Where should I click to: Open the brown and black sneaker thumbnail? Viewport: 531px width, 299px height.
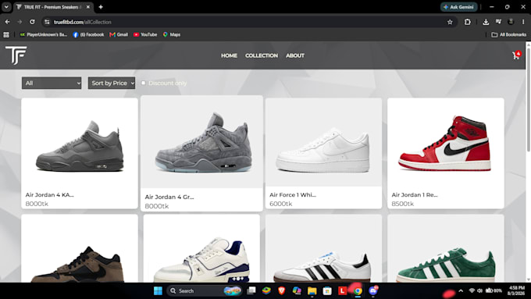[x=80, y=248]
